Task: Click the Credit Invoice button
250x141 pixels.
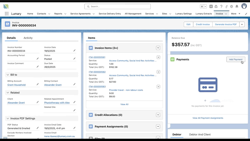Action: tap(203, 25)
